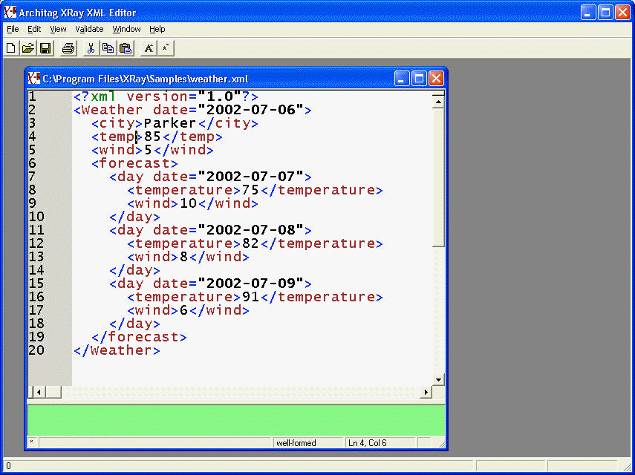Click line number 20 in the gutter
Viewport: 635px width, 475px height.
click(x=36, y=350)
